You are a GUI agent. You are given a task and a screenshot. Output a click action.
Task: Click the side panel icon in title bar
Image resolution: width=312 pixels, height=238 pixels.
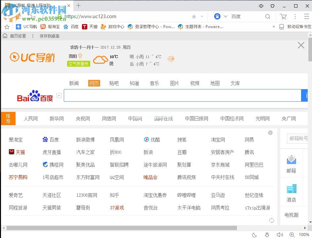(261, 6)
